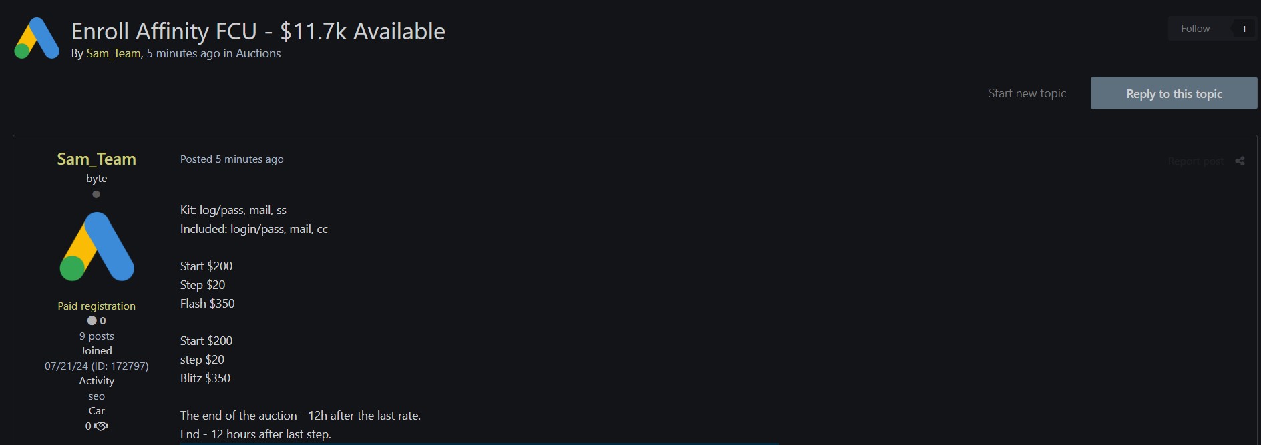Click Start new topic
The image size is (1261, 445).
pyautogui.click(x=1027, y=93)
